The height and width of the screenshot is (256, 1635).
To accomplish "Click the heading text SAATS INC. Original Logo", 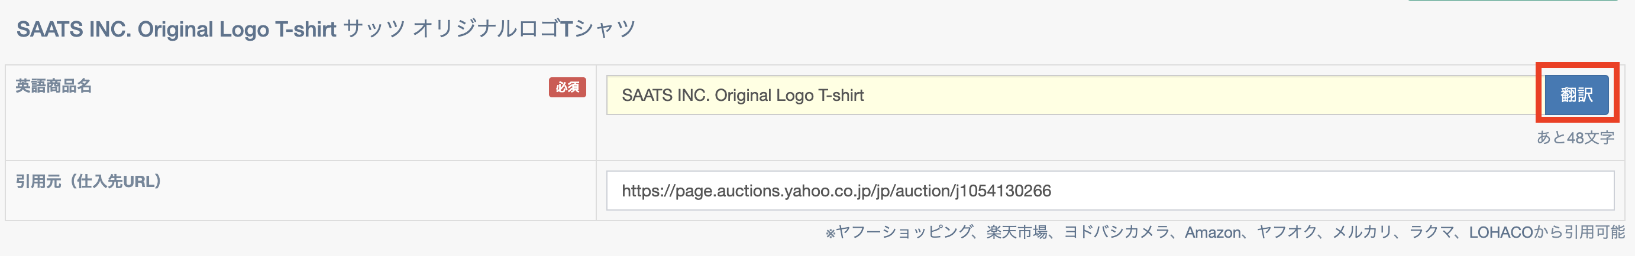I will point(143,29).
